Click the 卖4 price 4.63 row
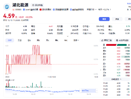131x99 pixels. [x=116, y=51]
